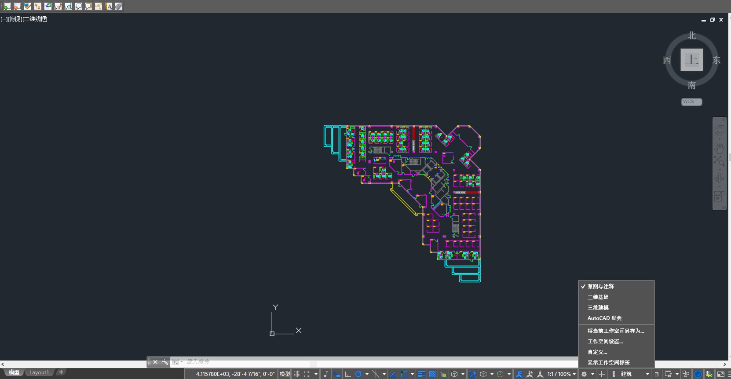The image size is (731, 379).
Task: Switch to the Layout1 tab
Action: coord(39,372)
